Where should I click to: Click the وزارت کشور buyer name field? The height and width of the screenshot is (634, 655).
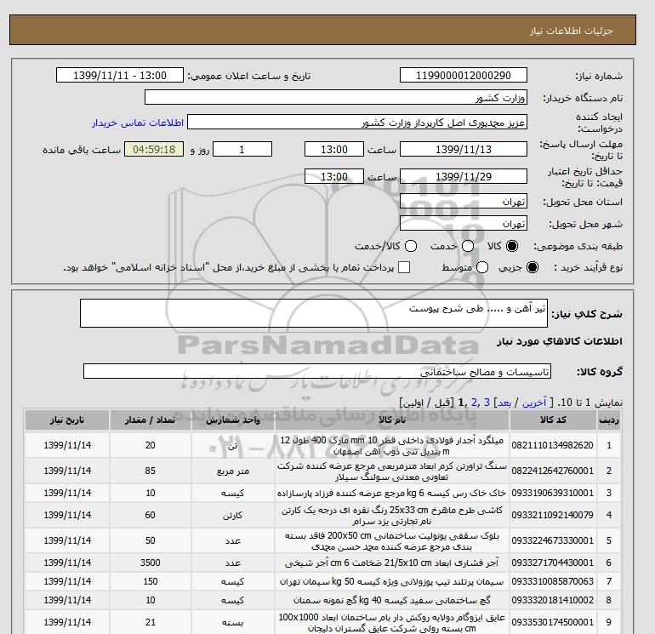click(x=335, y=97)
